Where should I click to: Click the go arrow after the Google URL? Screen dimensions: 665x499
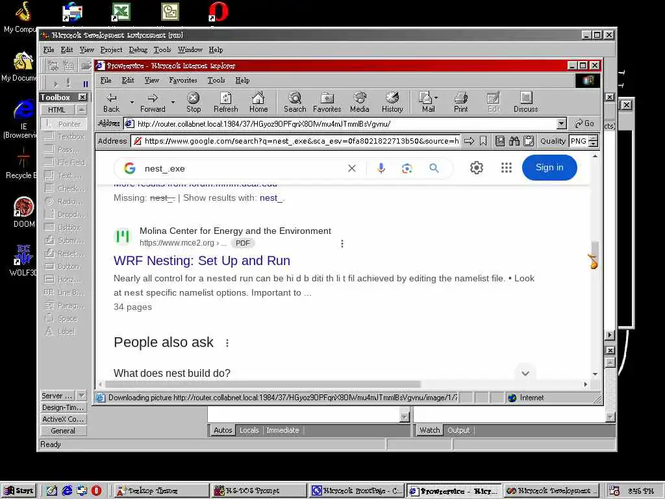[x=469, y=141]
